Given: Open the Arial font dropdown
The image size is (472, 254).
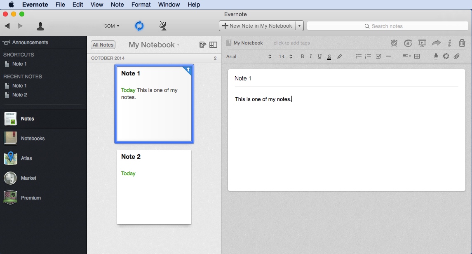Looking at the screenshot, I should [x=249, y=56].
